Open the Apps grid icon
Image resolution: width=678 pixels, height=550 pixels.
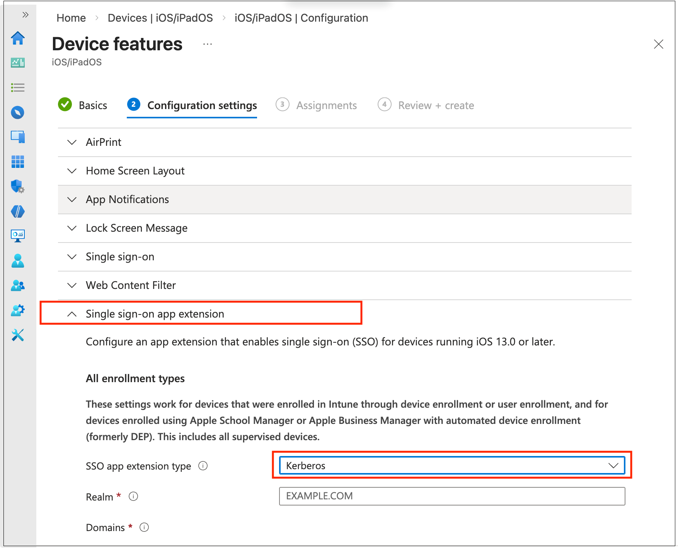pos(18,162)
